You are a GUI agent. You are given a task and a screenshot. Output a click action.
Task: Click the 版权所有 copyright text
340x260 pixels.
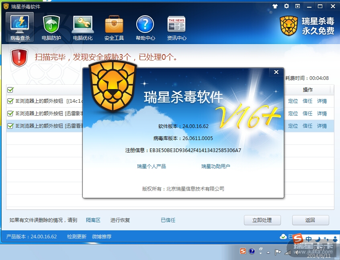point(183,189)
